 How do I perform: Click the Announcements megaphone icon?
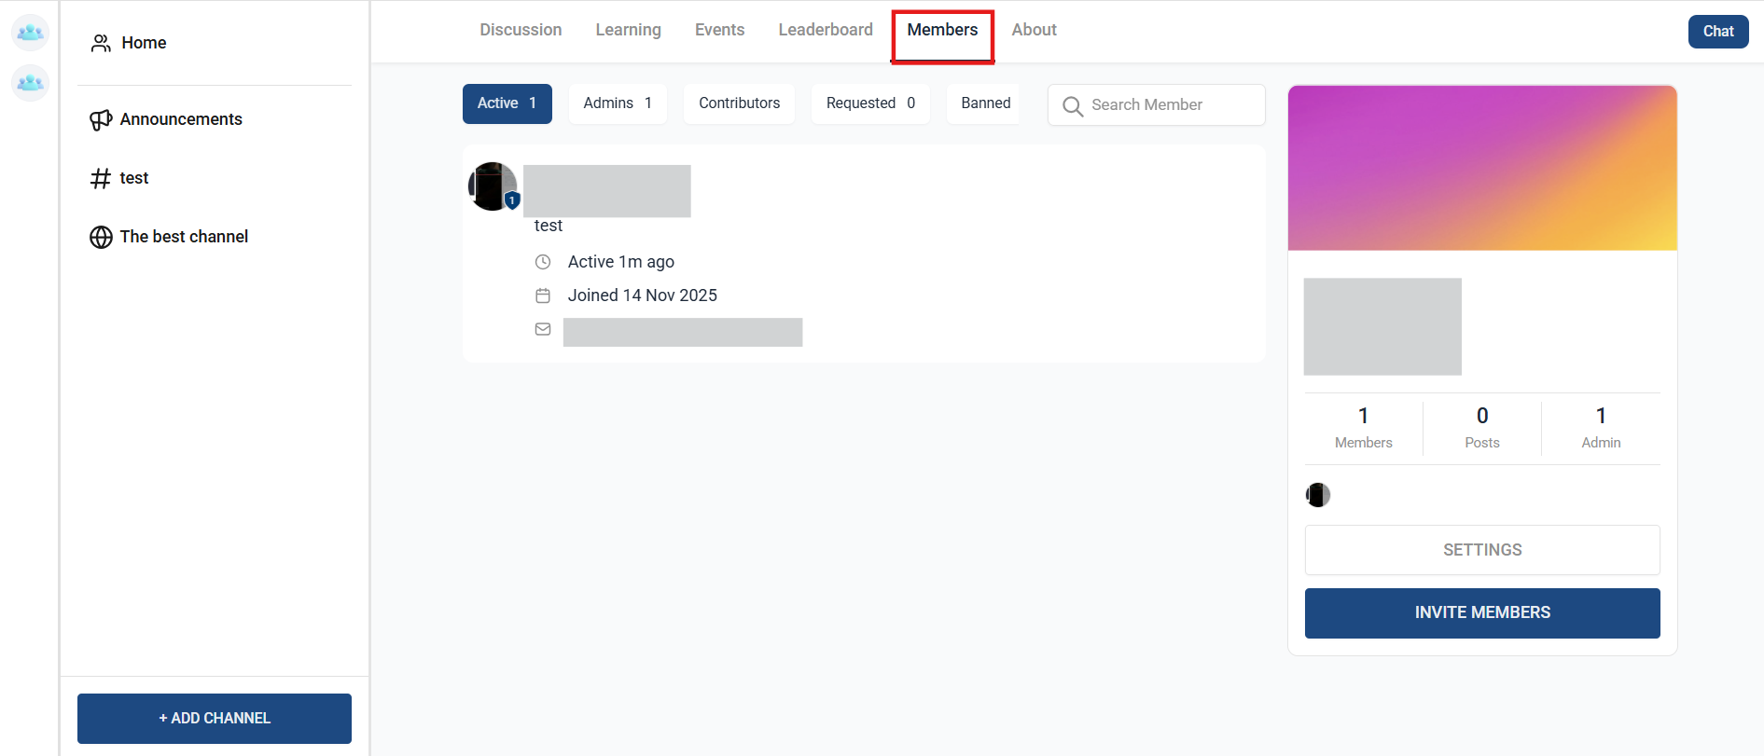coord(101,120)
